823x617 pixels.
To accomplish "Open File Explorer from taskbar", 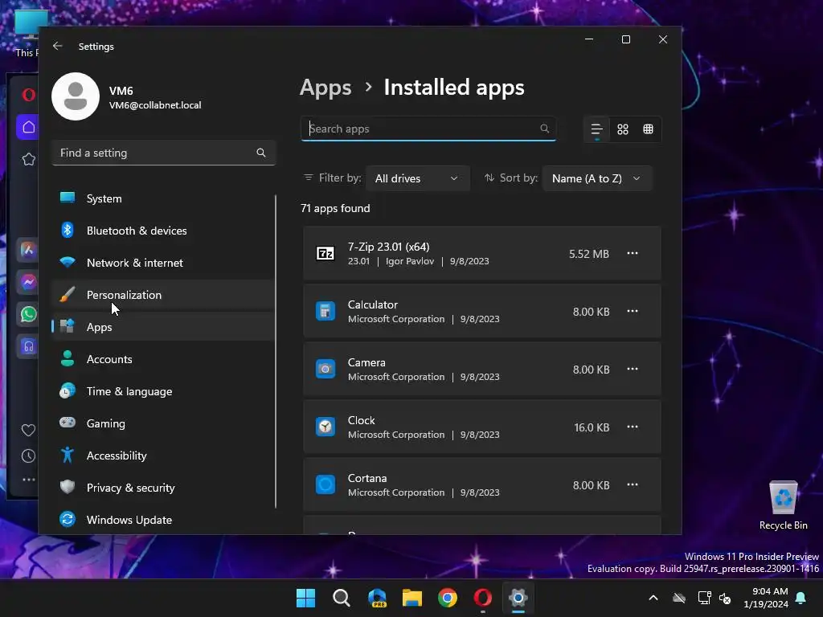I will point(412,598).
